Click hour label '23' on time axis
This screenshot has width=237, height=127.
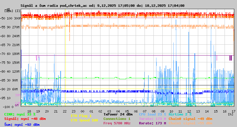[73, 111]
